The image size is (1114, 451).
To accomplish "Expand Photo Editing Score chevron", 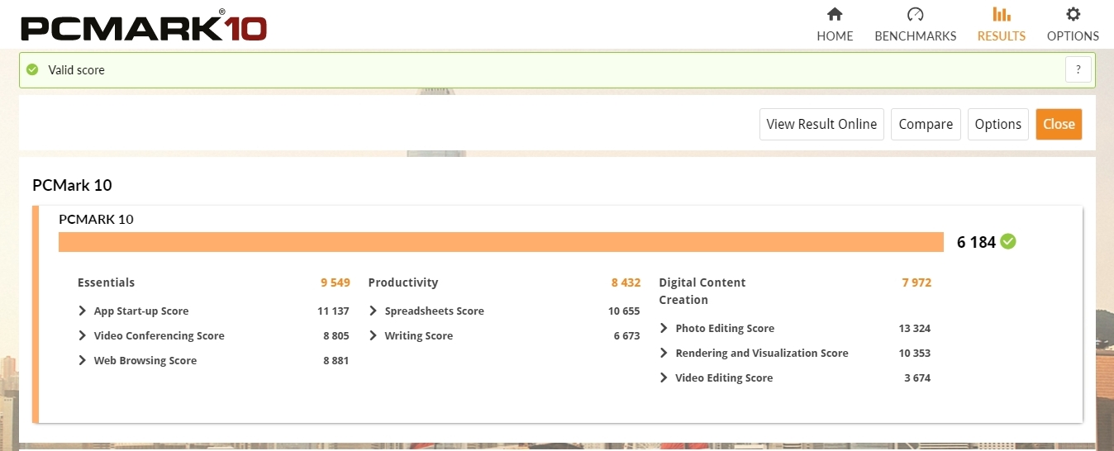I will coord(664,329).
